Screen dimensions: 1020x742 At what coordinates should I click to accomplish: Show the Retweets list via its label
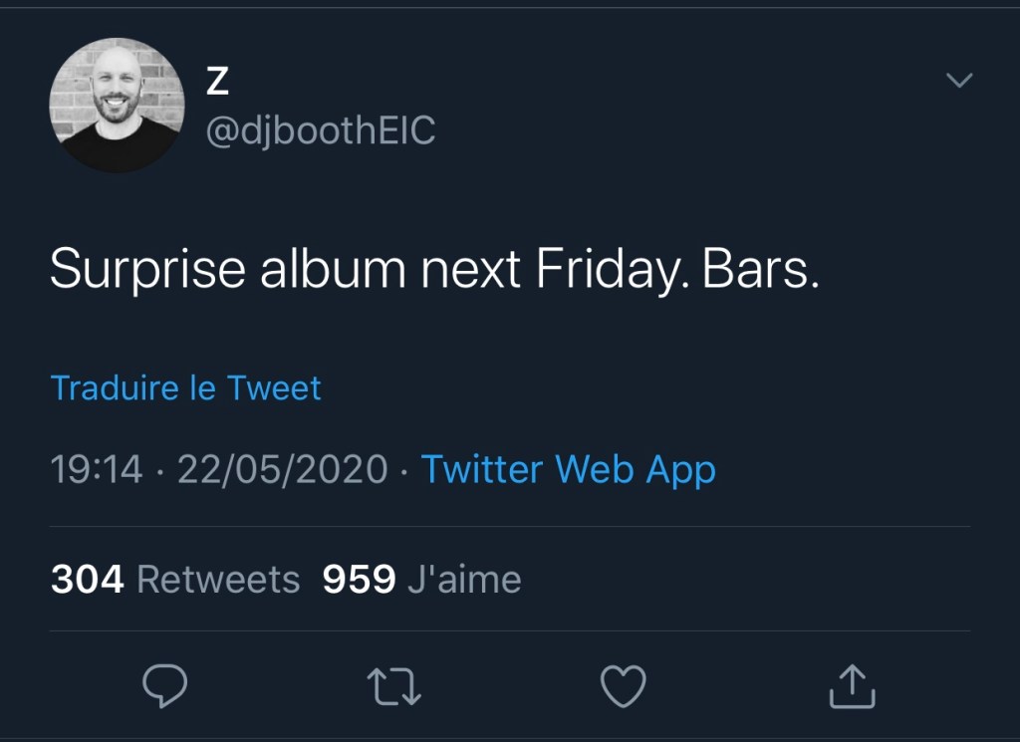pyautogui.click(x=218, y=579)
